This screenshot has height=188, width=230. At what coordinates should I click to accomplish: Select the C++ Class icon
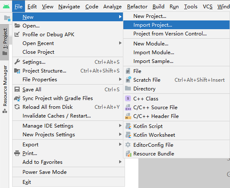pos(128,98)
